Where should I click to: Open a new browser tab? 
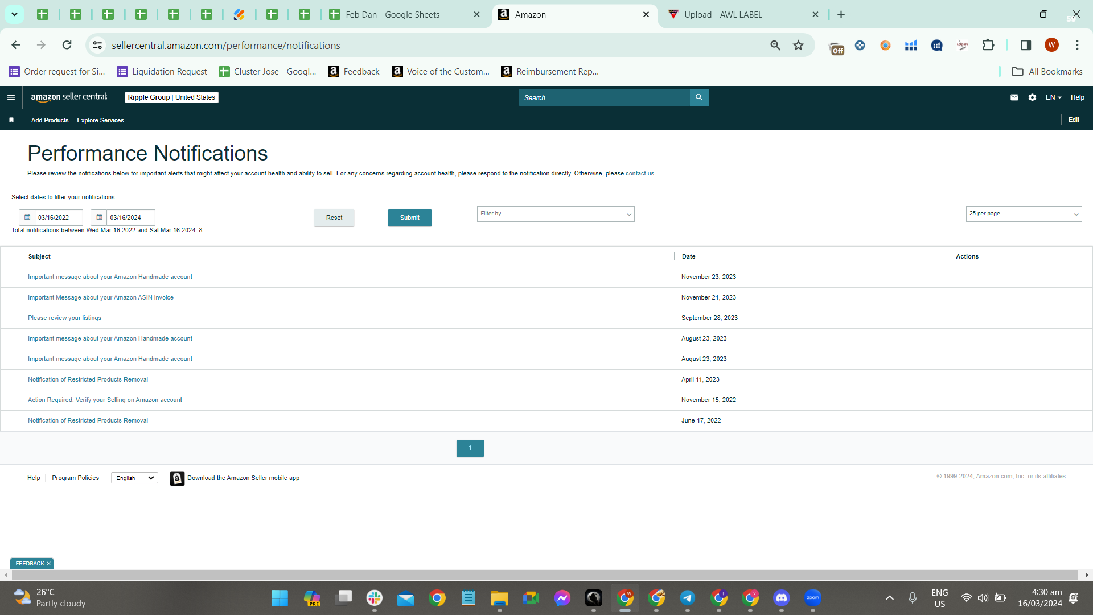pyautogui.click(x=841, y=14)
